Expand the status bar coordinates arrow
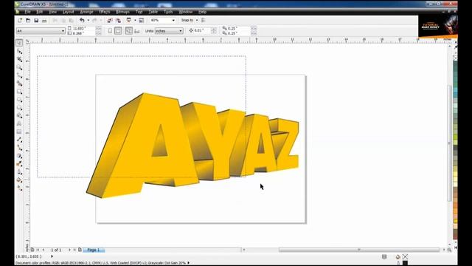 52,256
